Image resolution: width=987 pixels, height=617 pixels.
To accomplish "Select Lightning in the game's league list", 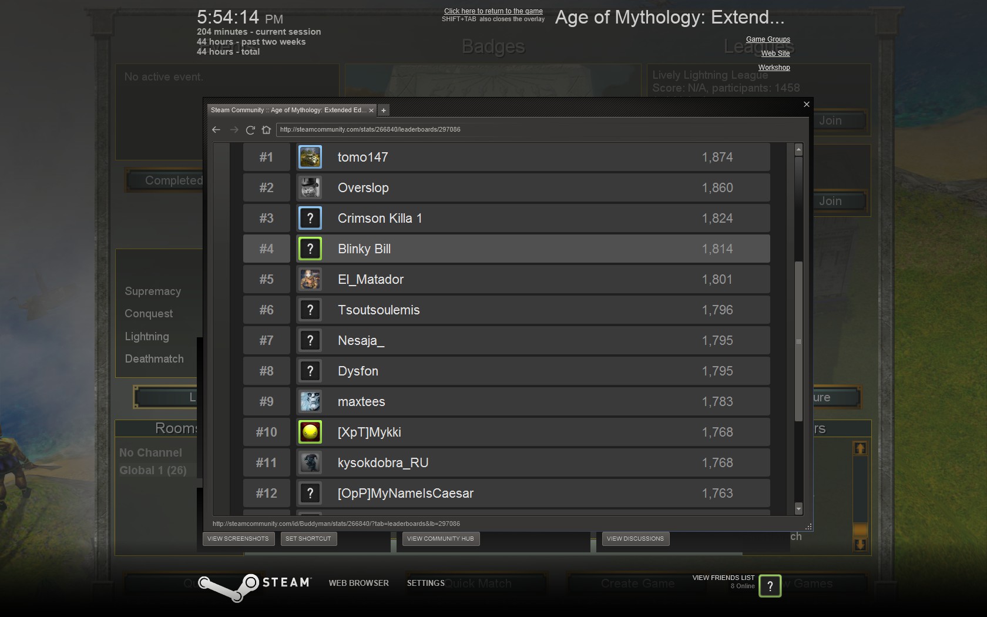I will [x=147, y=337].
